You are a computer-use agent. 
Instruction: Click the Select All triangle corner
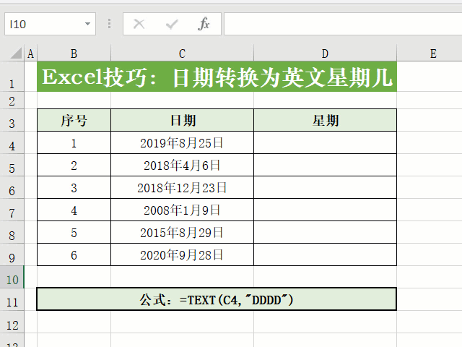coord(16,53)
